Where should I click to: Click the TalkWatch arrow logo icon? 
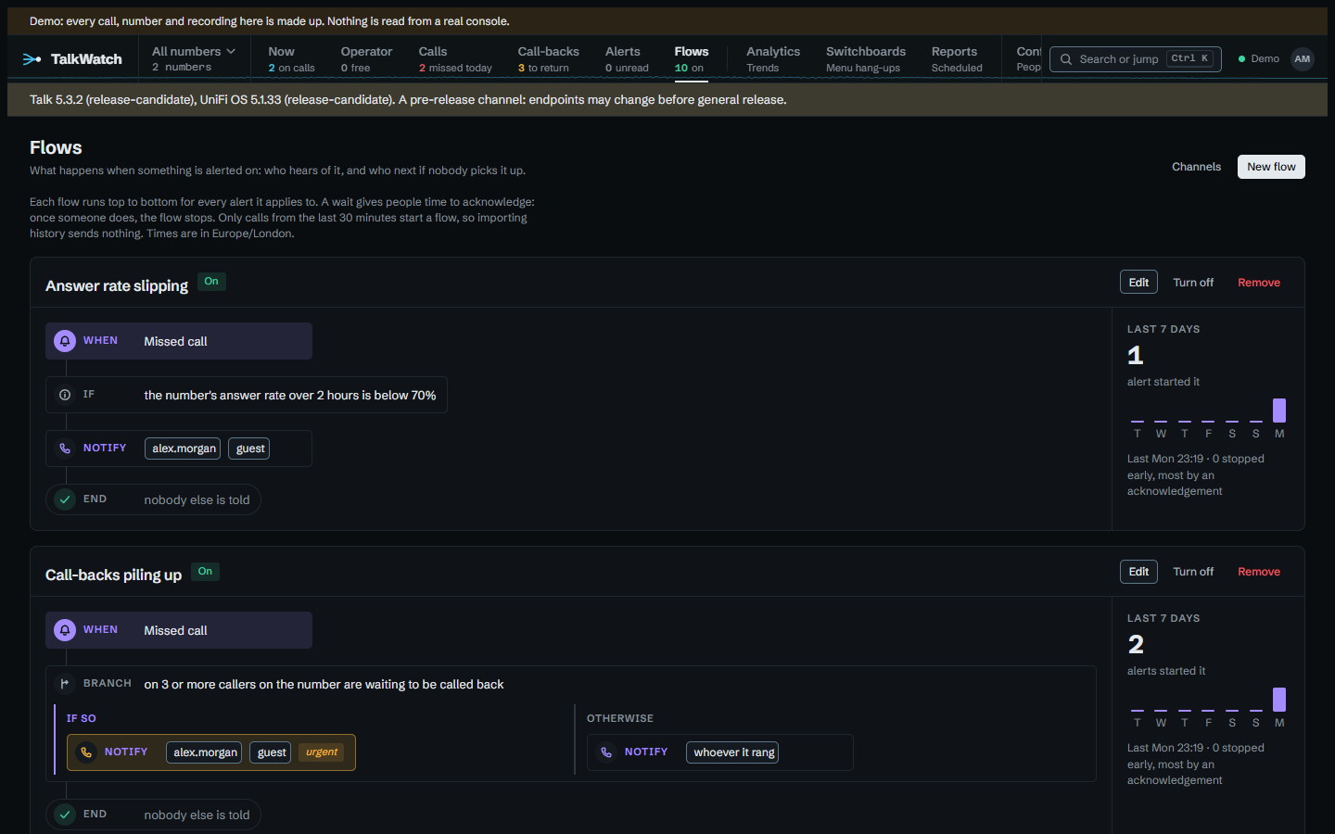click(x=32, y=59)
